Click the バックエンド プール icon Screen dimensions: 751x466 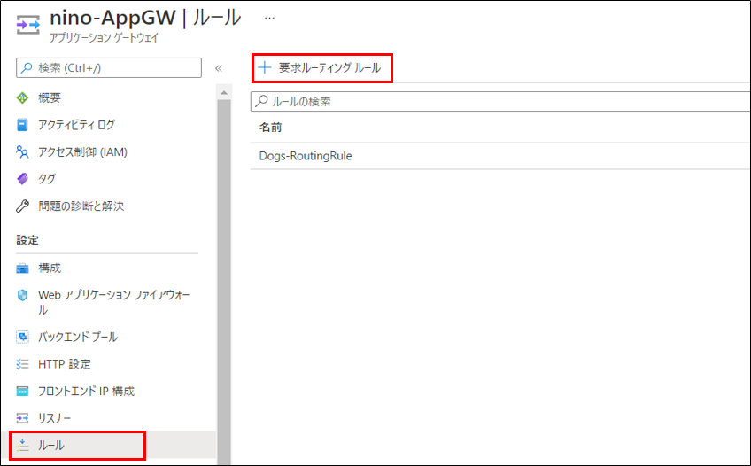click(22, 337)
